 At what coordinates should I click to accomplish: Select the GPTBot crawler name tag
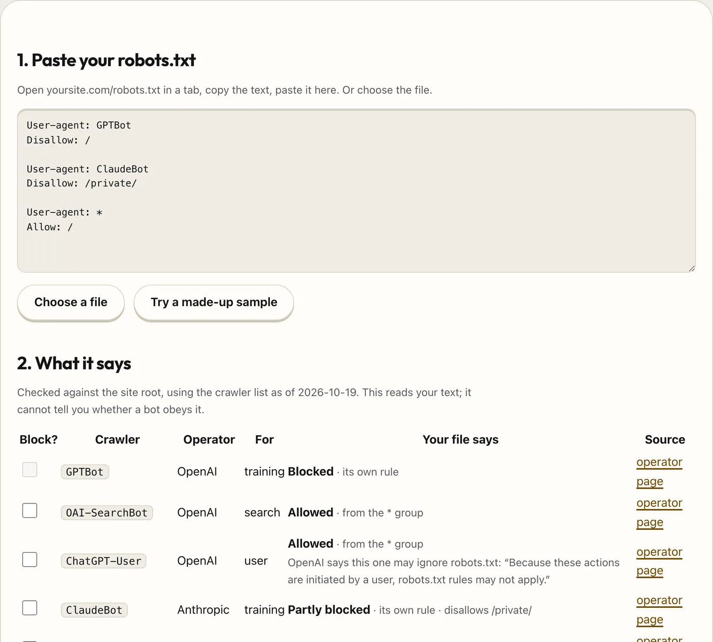[x=85, y=472]
